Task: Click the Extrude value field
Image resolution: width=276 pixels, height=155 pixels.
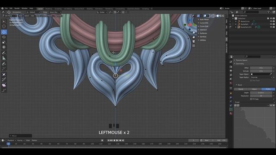Action: tap(261, 71)
